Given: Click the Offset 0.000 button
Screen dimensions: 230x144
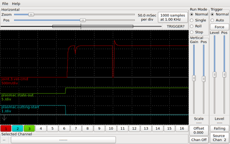Looking at the screenshot, I should [x=199, y=130].
